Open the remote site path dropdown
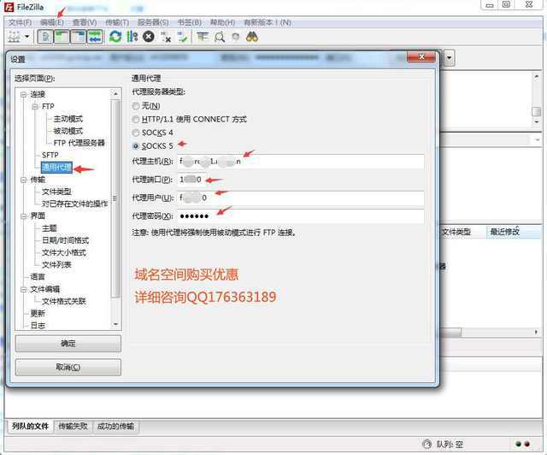Viewport: 547px width, 455px height. 537,140
